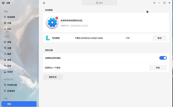The image size is (173, 107).
Task: Click the wired network icon in sidebar
Action: 5,17
